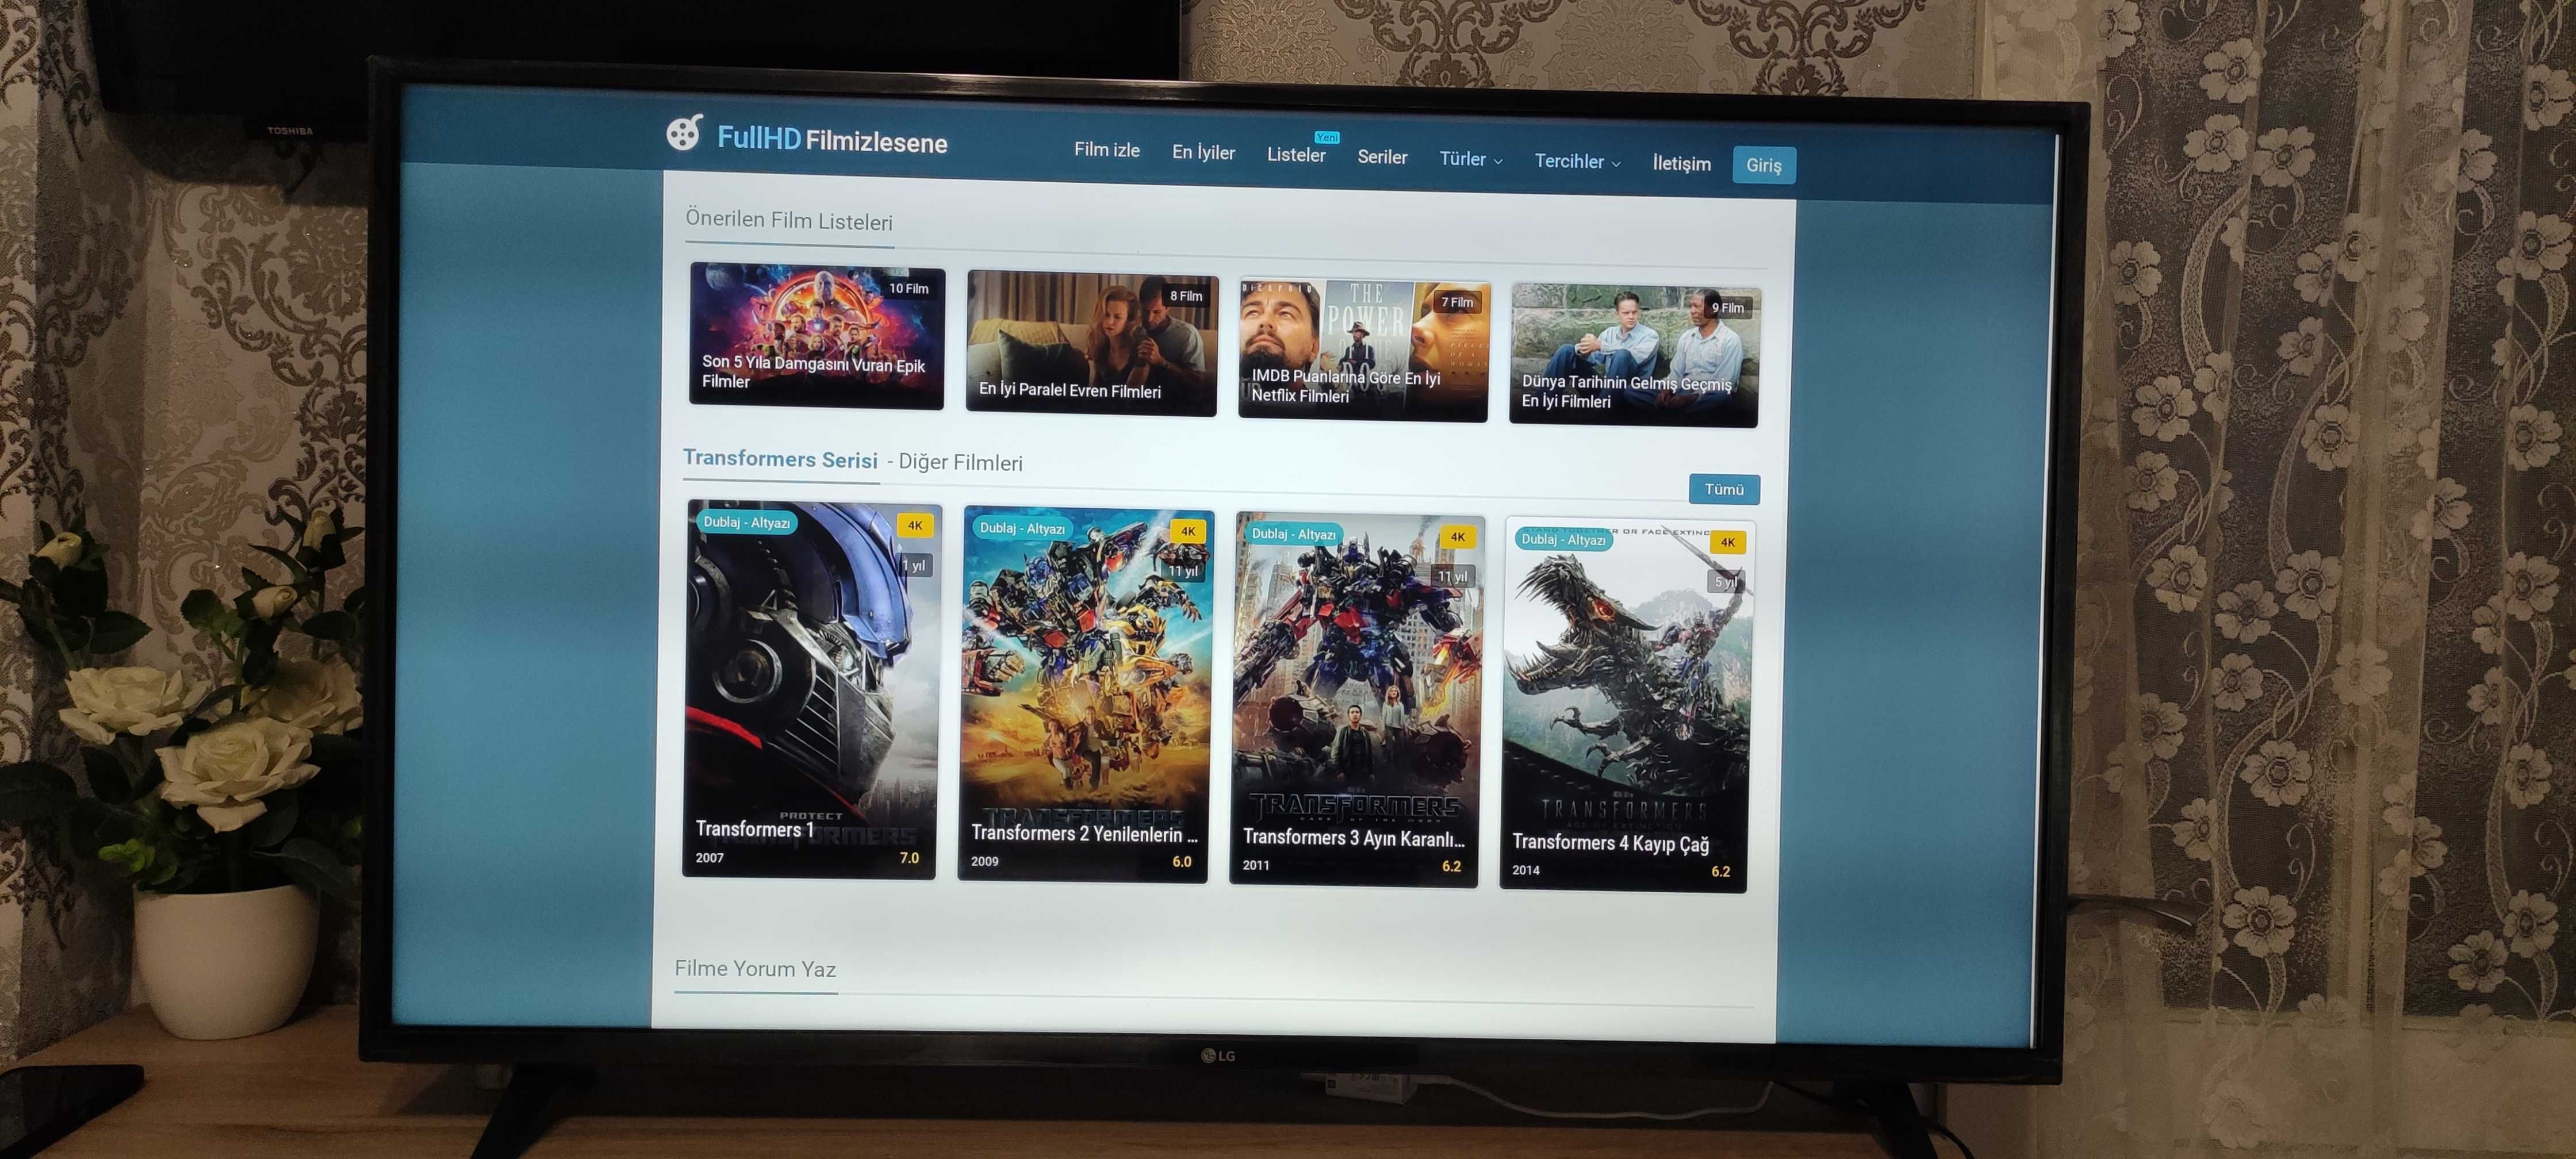Expand the Tercihler dropdown
Screen dimensions: 2576x1159
[1577, 161]
